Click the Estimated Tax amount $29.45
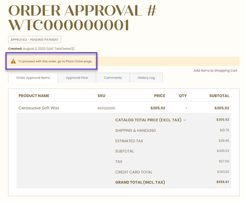The image size is (245, 201). coord(224,140)
